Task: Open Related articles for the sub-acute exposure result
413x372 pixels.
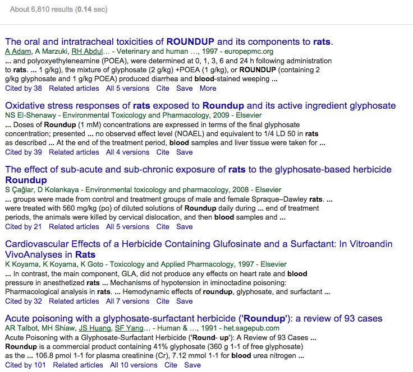Action: pos(74,226)
